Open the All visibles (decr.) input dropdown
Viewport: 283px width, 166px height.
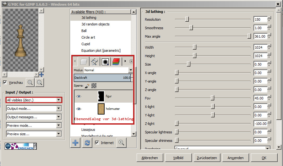click(x=34, y=100)
